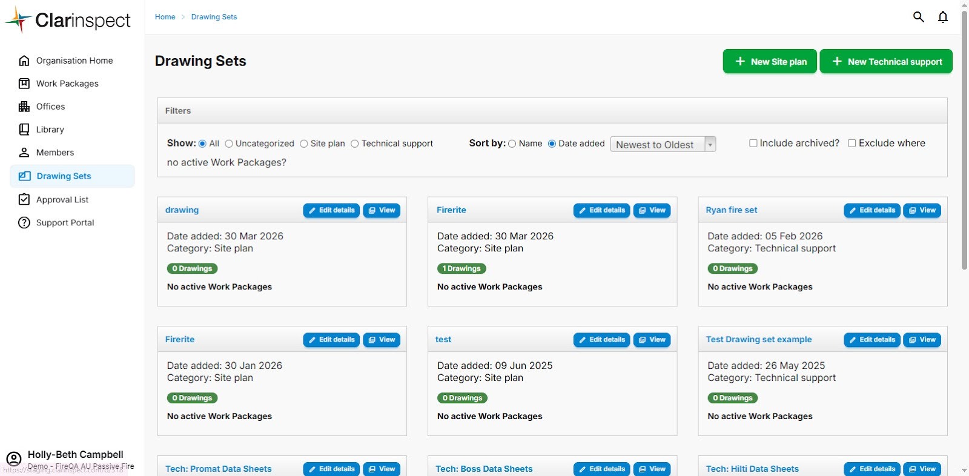Click the Members person icon
969x476 pixels.
click(24, 153)
